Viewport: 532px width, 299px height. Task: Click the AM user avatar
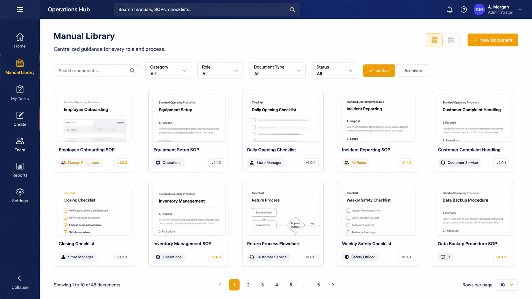point(479,10)
